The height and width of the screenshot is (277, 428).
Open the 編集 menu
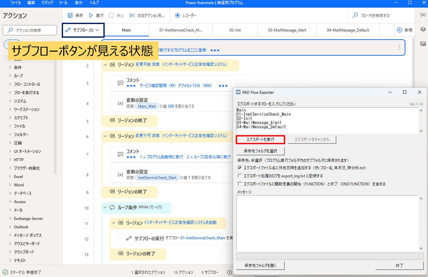coord(31,3)
